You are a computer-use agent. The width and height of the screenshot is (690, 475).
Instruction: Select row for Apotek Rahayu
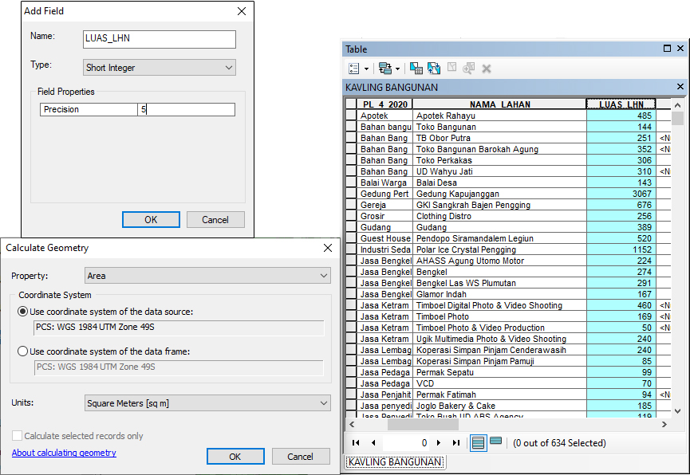351,116
